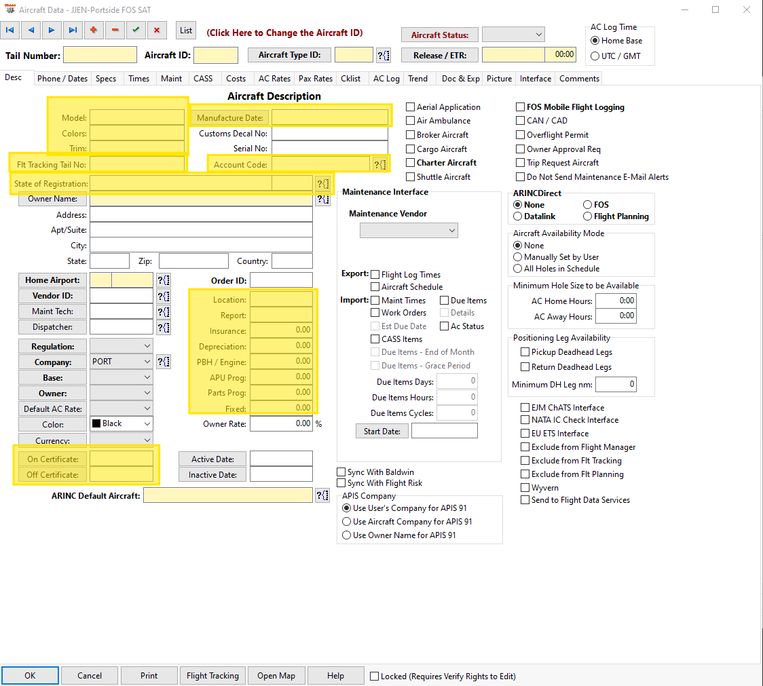Screen dimensions: 763x686
Task: Open Home Airport lookup icon
Action: [x=164, y=280]
